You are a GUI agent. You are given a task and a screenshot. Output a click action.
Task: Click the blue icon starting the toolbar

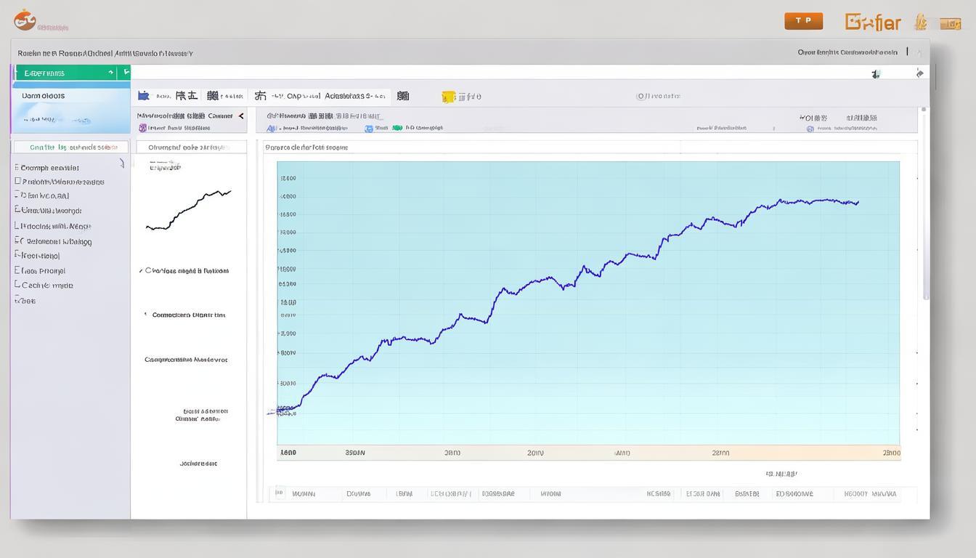point(144,96)
